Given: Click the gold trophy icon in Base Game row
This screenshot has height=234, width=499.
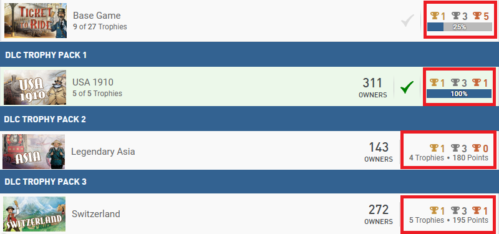Looking at the screenshot, I should [434, 15].
